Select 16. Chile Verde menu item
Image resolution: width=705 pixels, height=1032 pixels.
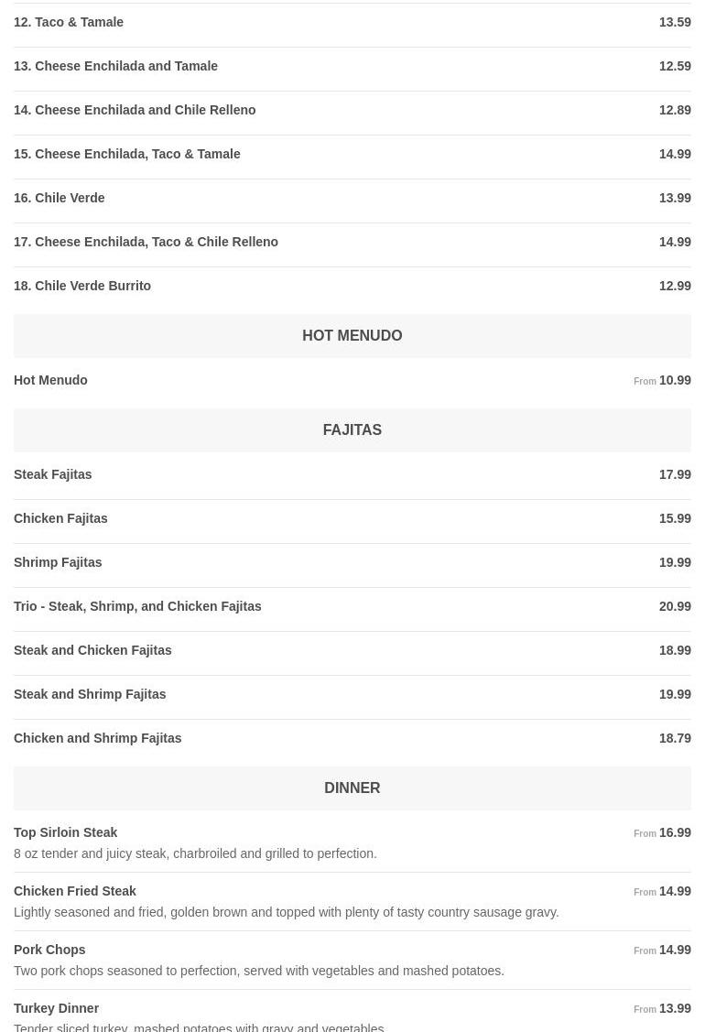pyautogui.click(x=60, y=198)
